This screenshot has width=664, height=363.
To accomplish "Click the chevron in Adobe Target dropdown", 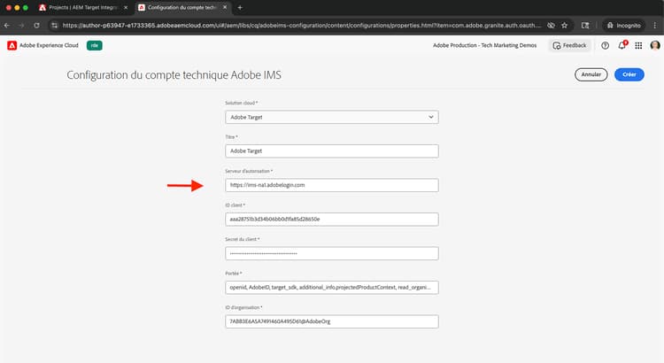I will [430, 118].
